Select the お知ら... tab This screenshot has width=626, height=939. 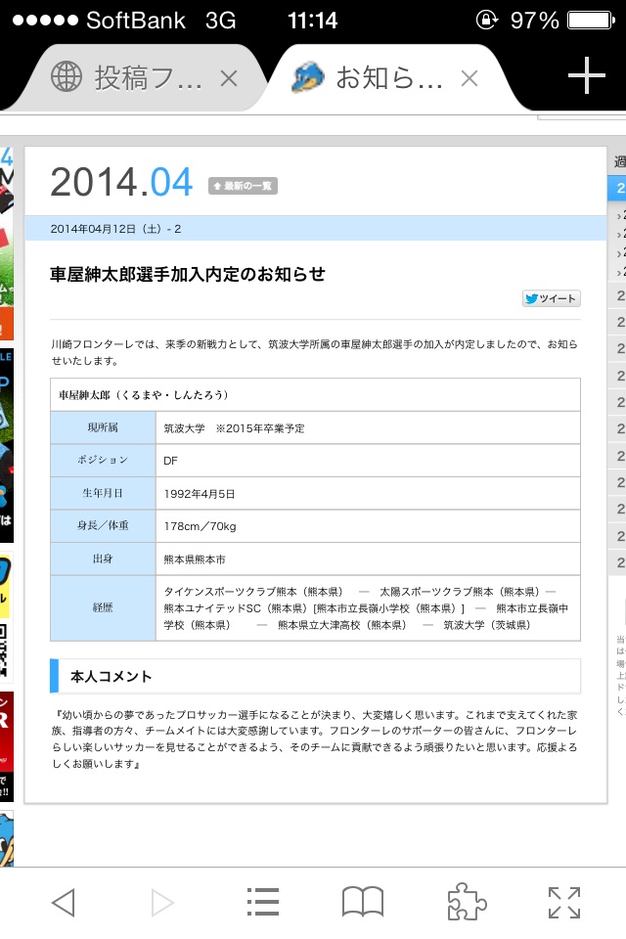pyautogui.click(x=389, y=78)
